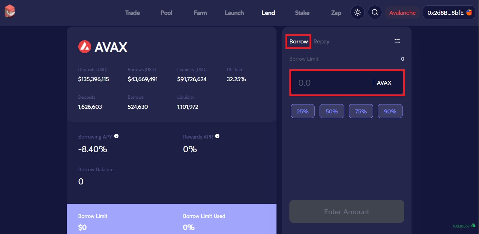The image size is (479, 234).
Task: Show Rewards APR info tooltip icon
Action: (x=217, y=136)
